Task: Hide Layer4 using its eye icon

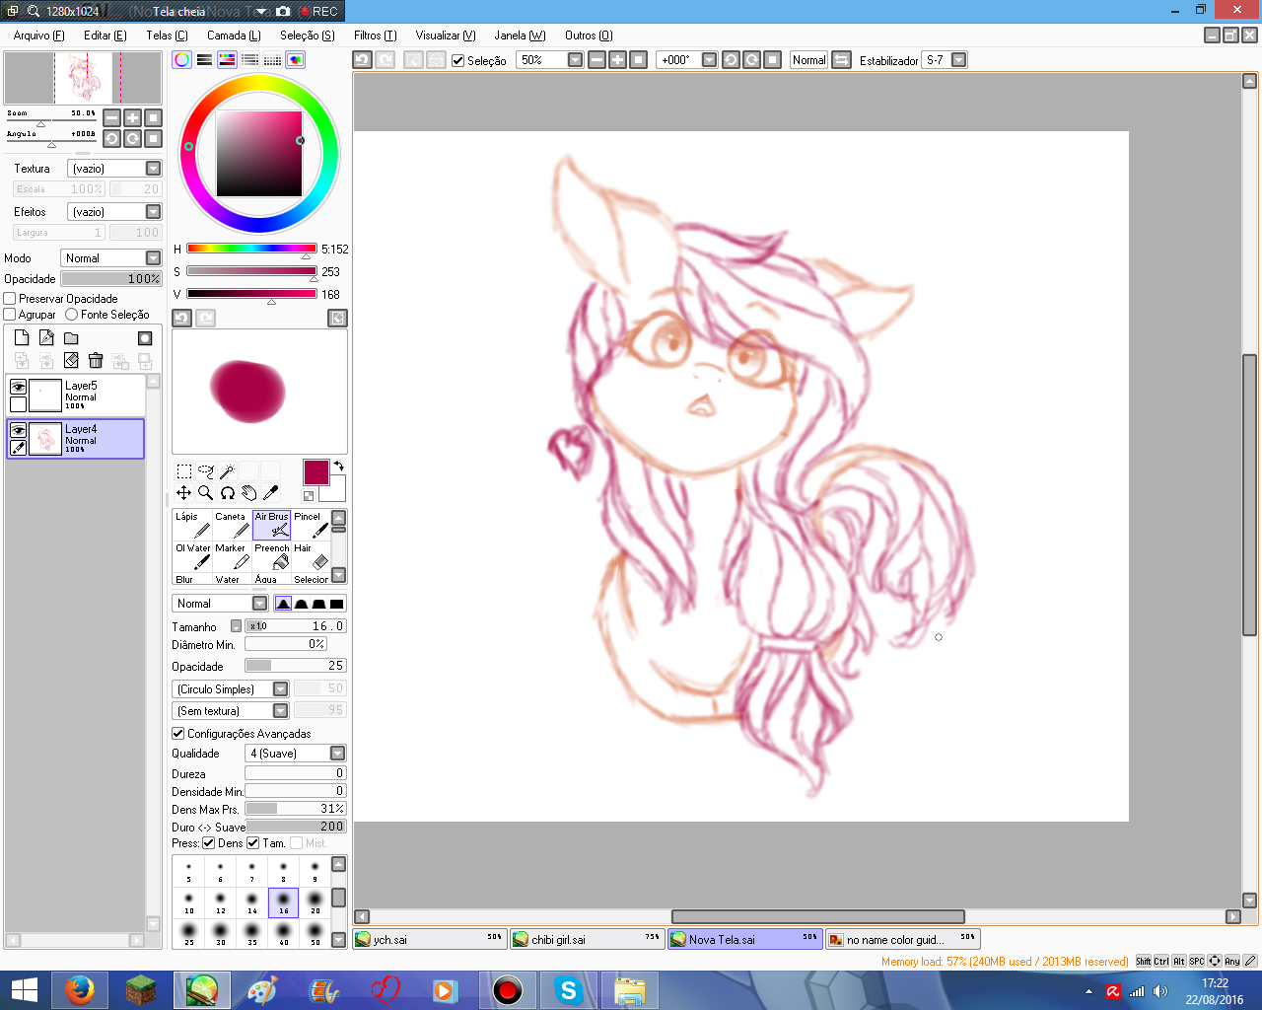Action: click(x=18, y=431)
